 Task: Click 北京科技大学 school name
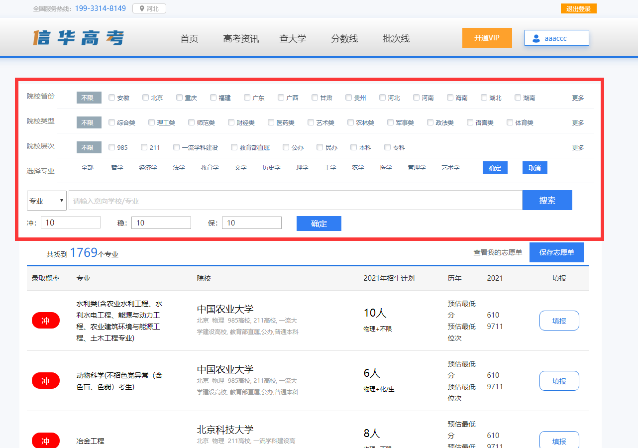pyautogui.click(x=225, y=429)
